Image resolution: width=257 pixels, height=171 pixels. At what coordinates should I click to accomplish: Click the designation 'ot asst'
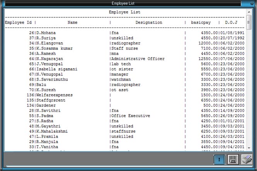(x=120, y=90)
